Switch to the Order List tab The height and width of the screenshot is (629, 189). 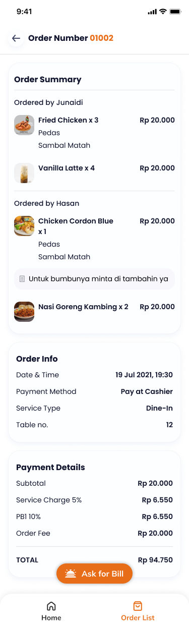click(138, 611)
